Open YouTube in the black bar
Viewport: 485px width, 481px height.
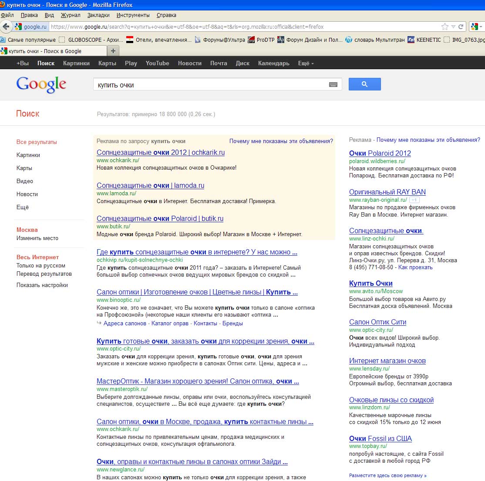(158, 63)
